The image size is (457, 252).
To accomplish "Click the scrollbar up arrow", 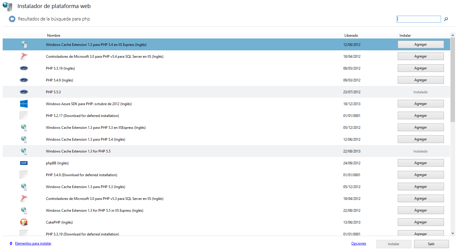I will [x=453, y=35].
